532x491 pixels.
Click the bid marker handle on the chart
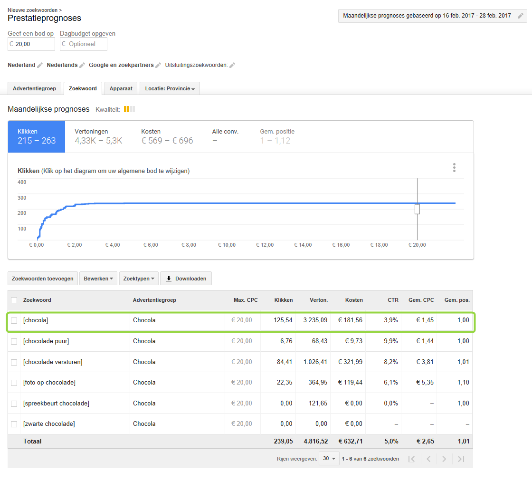(418, 209)
